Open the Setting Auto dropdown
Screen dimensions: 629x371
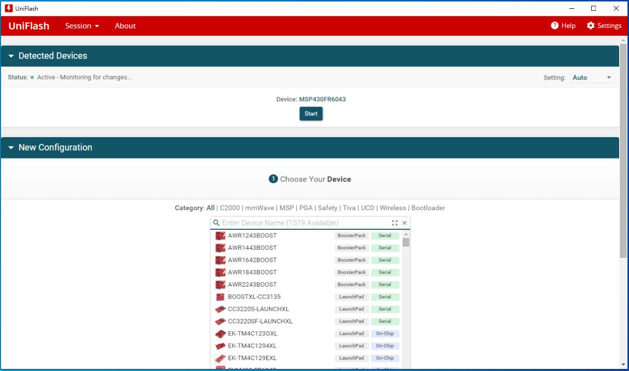592,78
